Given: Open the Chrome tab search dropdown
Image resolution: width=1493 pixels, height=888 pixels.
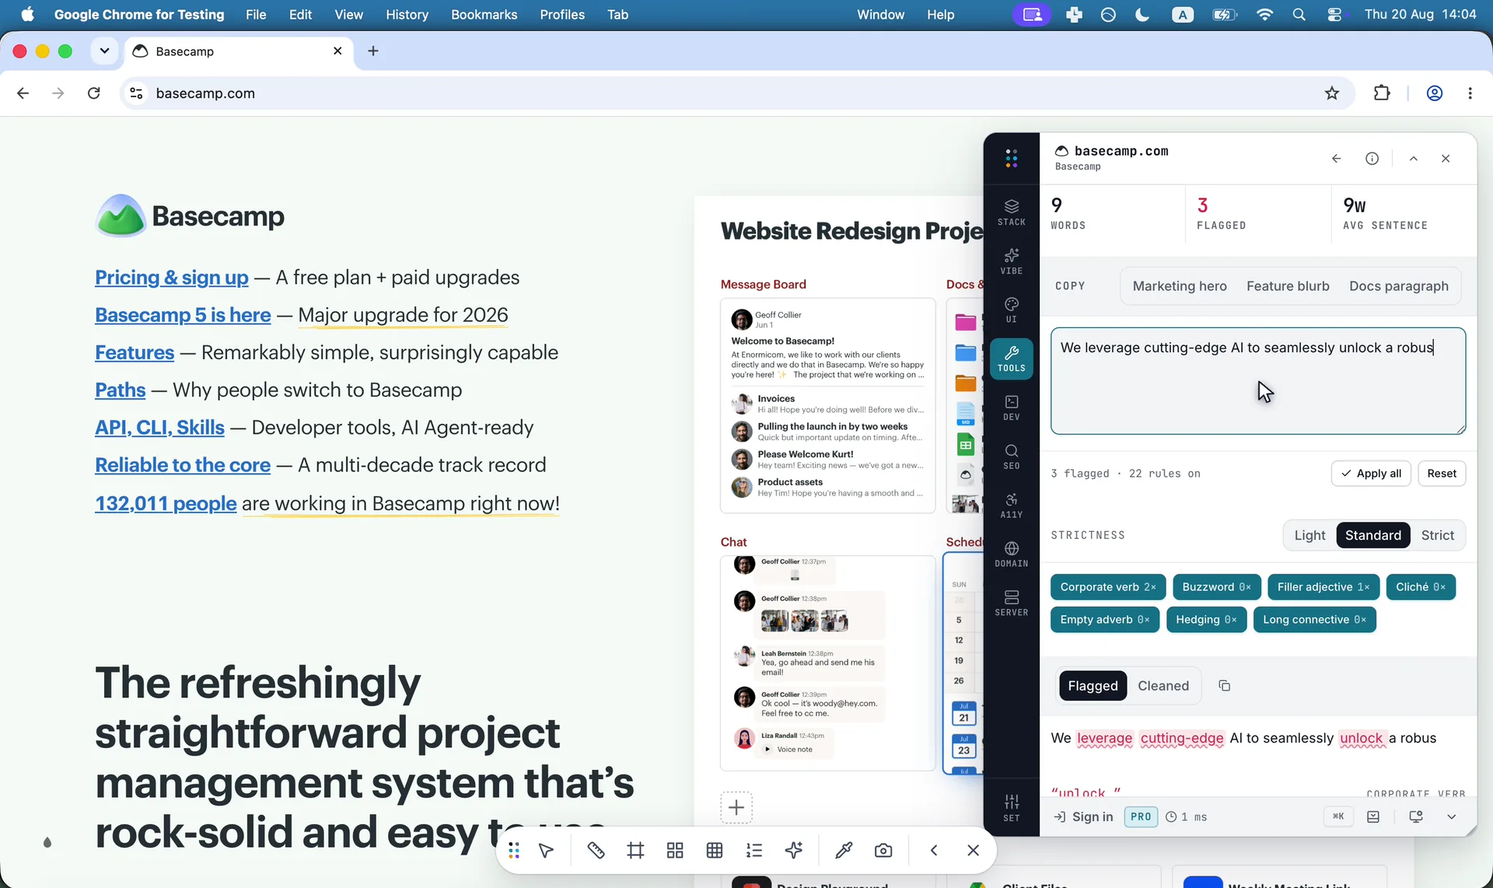Looking at the screenshot, I should (x=104, y=51).
